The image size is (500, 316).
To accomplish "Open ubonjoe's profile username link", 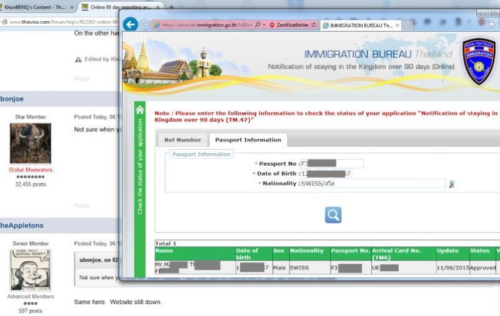I will click(x=12, y=99).
